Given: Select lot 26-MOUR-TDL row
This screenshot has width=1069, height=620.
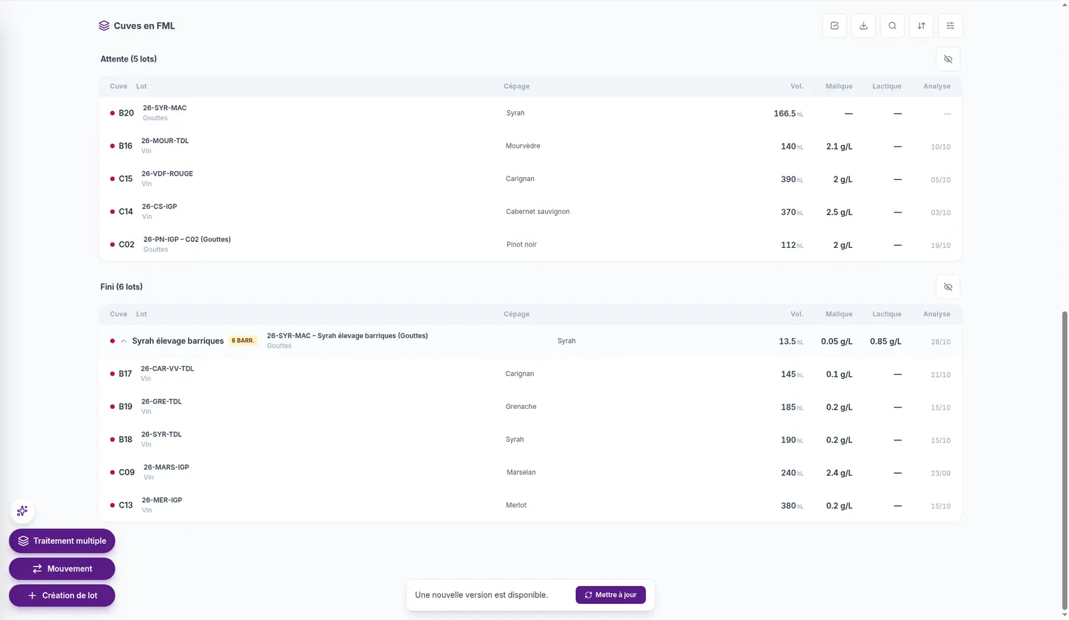Looking at the screenshot, I should 530,146.
